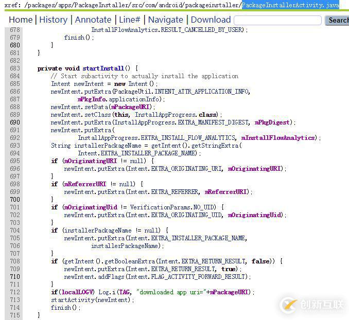The height and width of the screenshot is (320, 349).
Task: Open the apps path segment in xref
Action: point(65,5)
